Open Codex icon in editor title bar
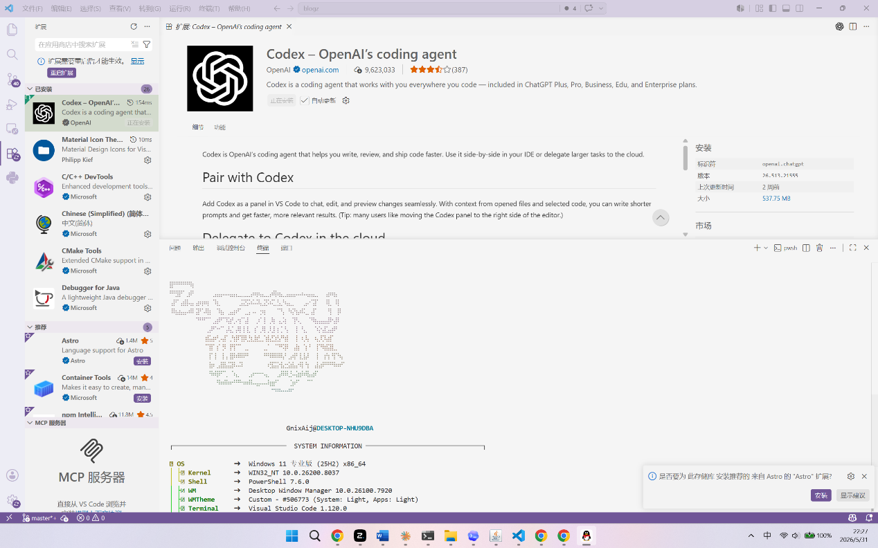This screenshot has width=878, height=548. point(839,26)
